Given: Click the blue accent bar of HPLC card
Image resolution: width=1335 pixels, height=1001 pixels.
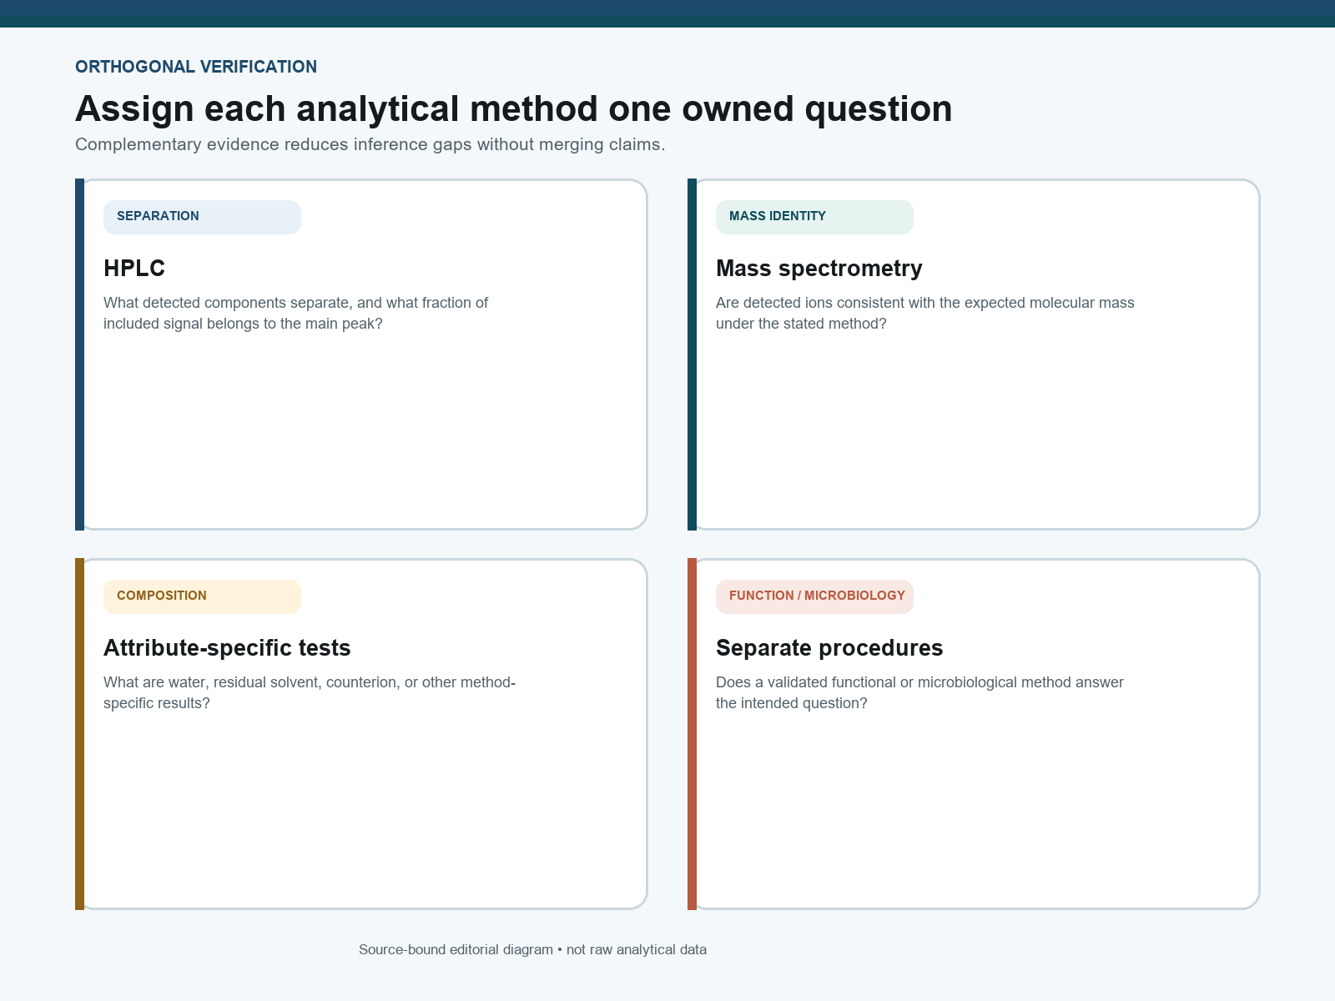Looking at the screenshot, I should [x=79, y=355].
